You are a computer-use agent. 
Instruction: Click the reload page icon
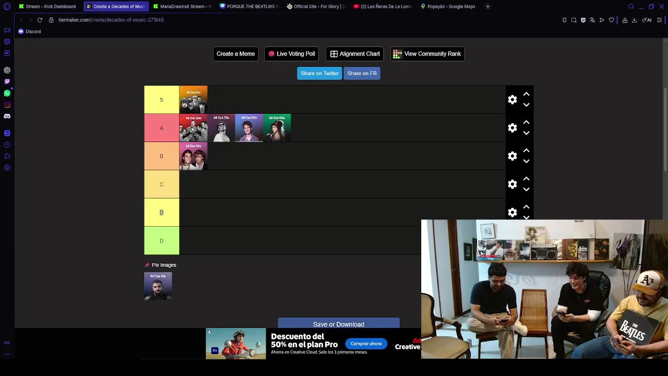pos(40,20)
